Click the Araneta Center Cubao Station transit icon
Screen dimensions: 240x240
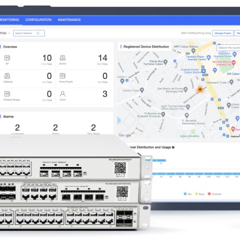[203, 71]
